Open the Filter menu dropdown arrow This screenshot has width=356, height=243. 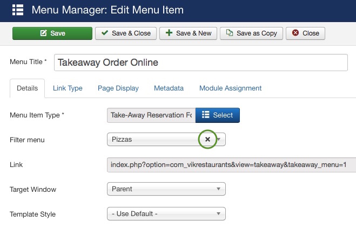pyautogui.click(x=219, y=139)
